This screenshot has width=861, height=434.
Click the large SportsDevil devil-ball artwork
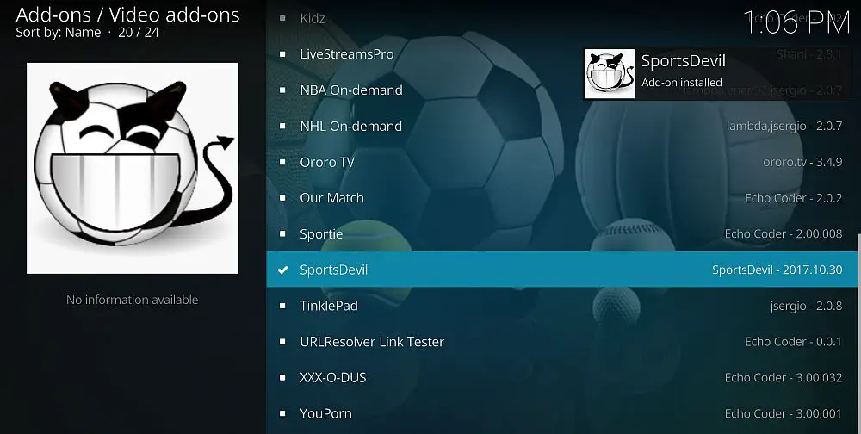pyautogui.click(x=133, y=168)
